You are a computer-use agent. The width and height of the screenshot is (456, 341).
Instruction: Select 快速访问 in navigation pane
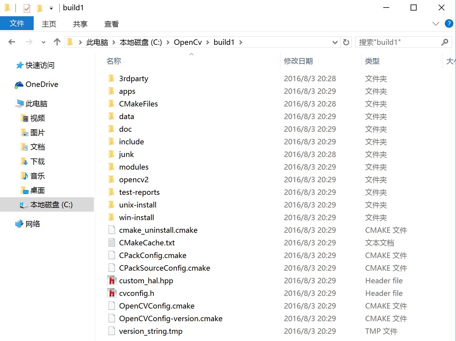40,65
